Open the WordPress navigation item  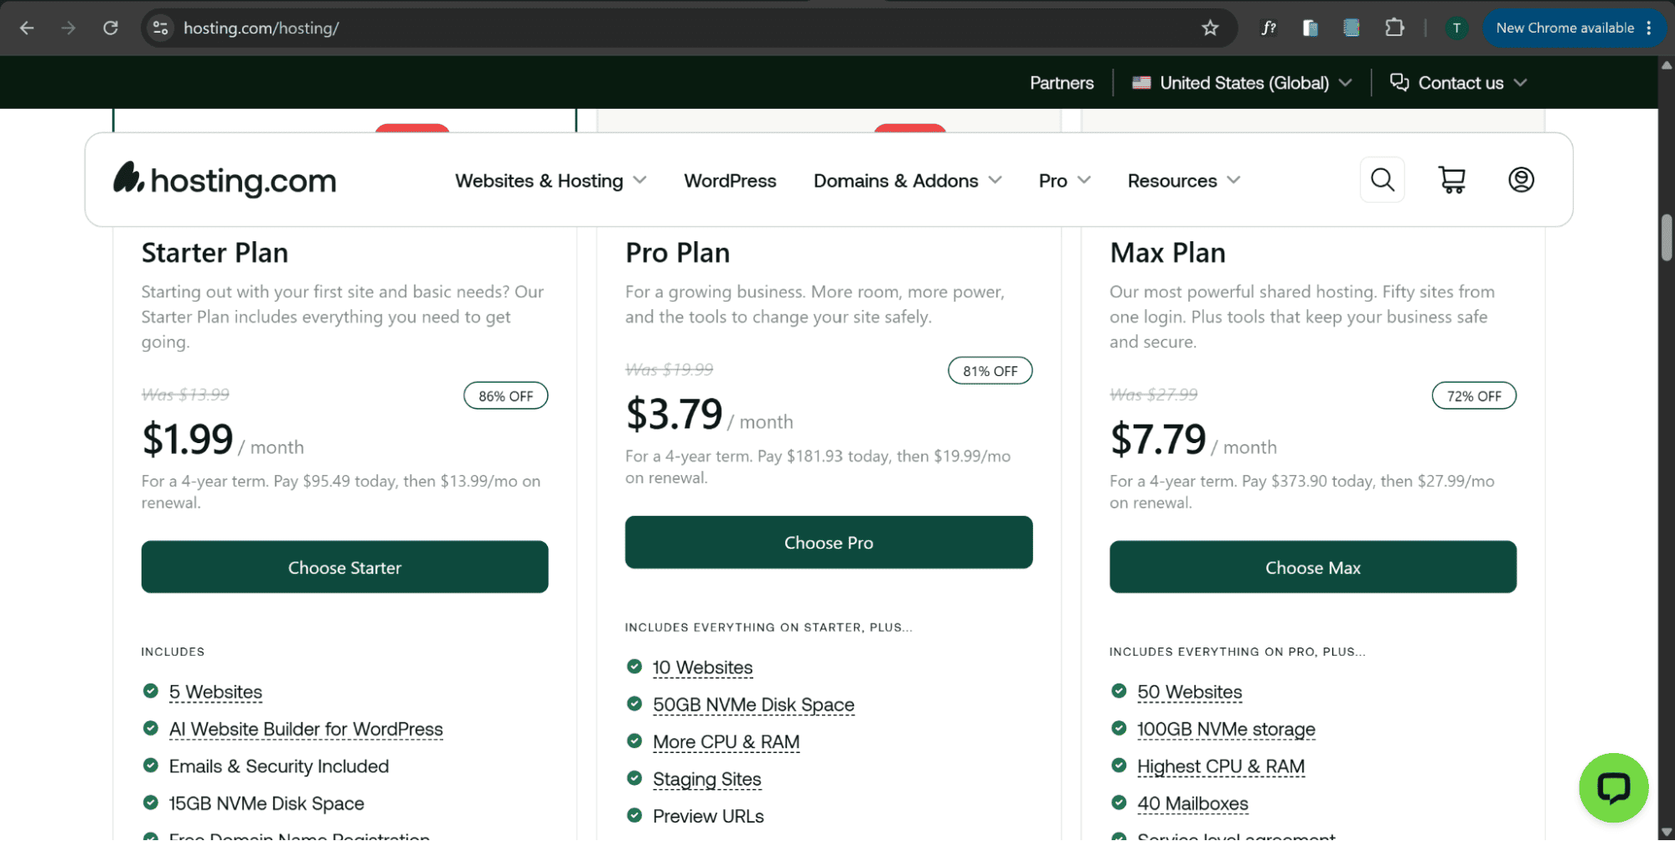[x=730, y=181]
